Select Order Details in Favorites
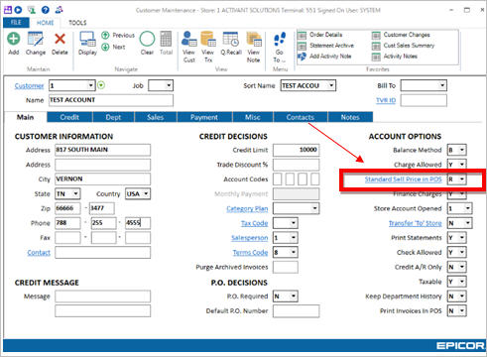This screenshot has height=357, width=487. click(325, 35)
